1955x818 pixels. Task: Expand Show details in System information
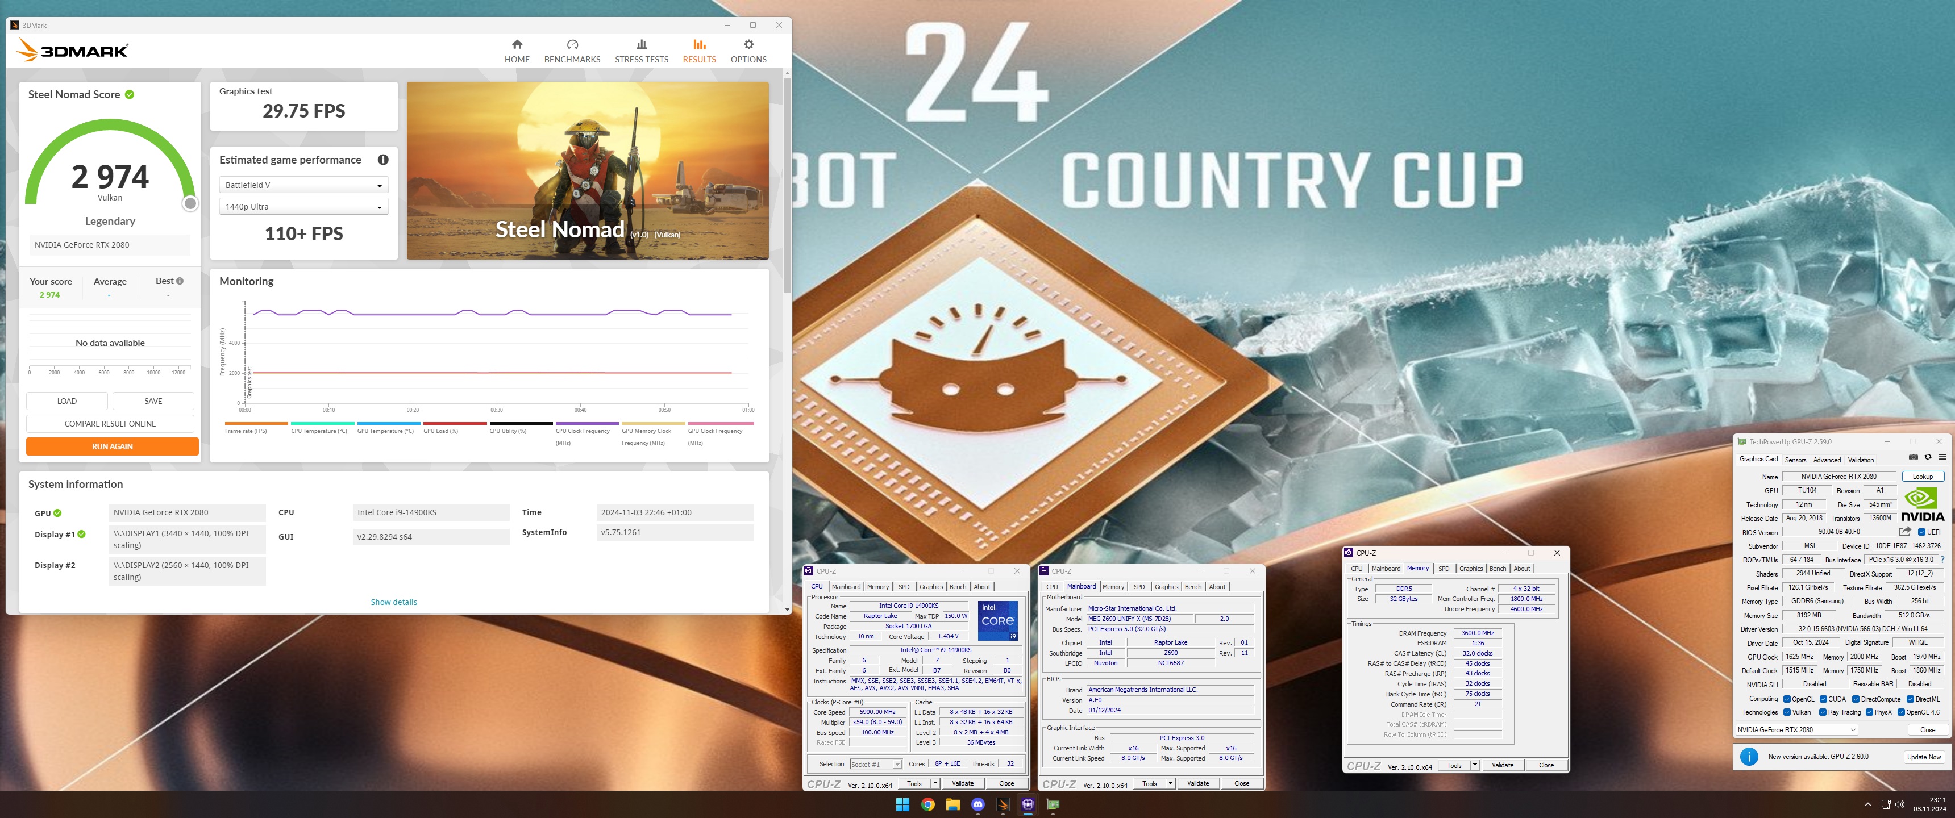(x=394, y=602)
